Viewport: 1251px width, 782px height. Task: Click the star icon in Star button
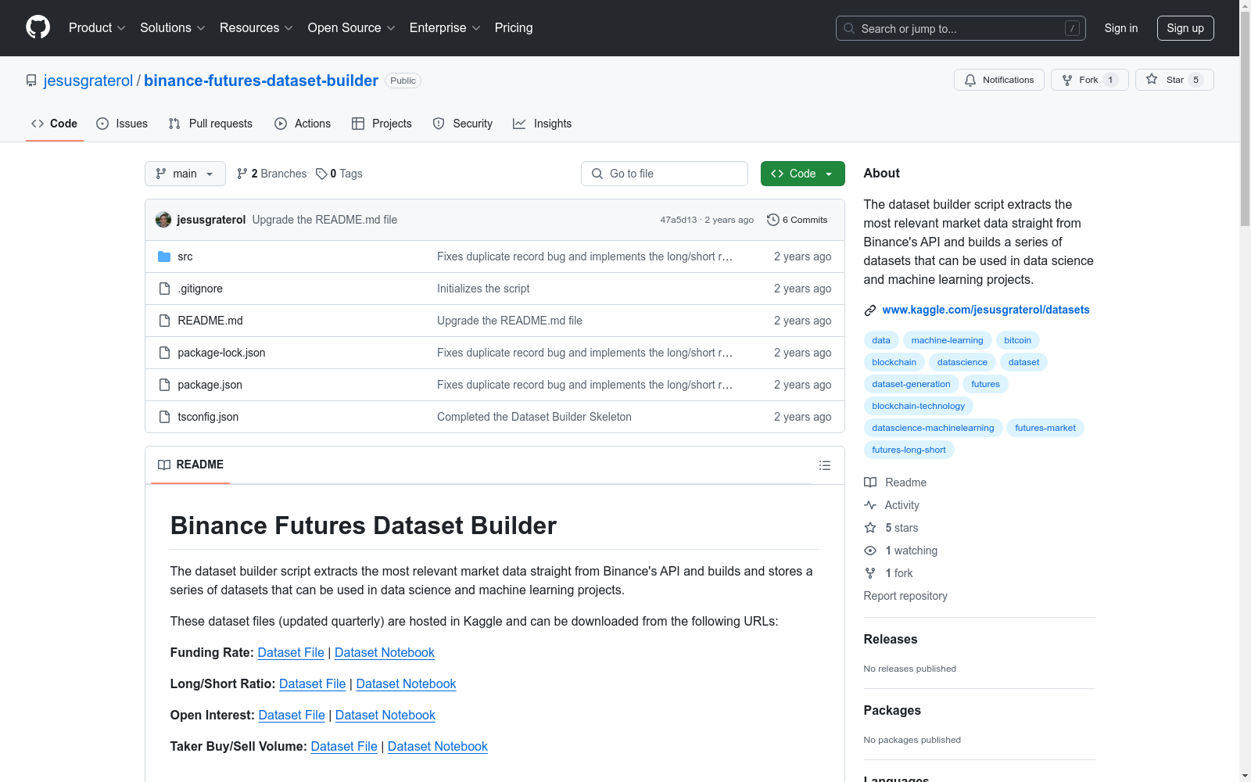[x=1152, y=79]
